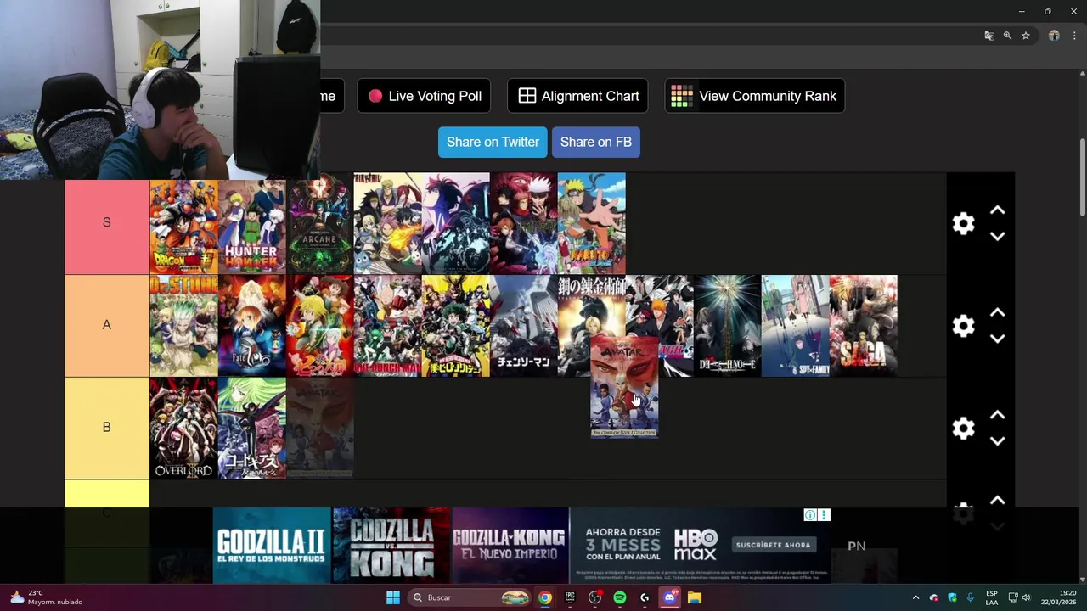Select the Chainsaw Man poster
The image size is (1087, 611).
point(523,326)
